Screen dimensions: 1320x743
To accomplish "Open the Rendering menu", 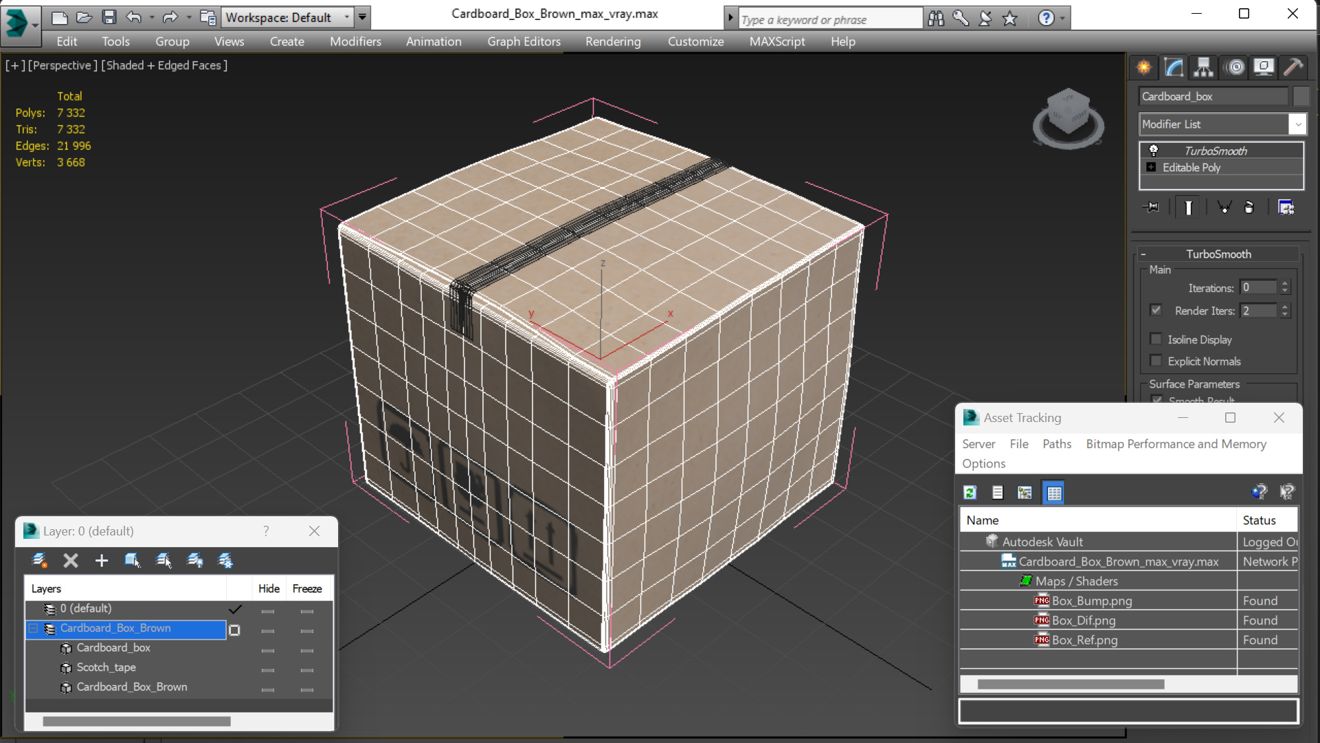I will coord(613,42).
